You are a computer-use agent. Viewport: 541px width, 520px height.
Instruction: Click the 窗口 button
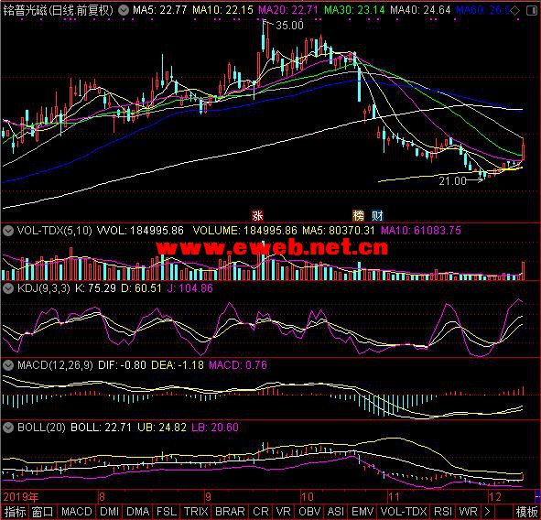[42, 512]
